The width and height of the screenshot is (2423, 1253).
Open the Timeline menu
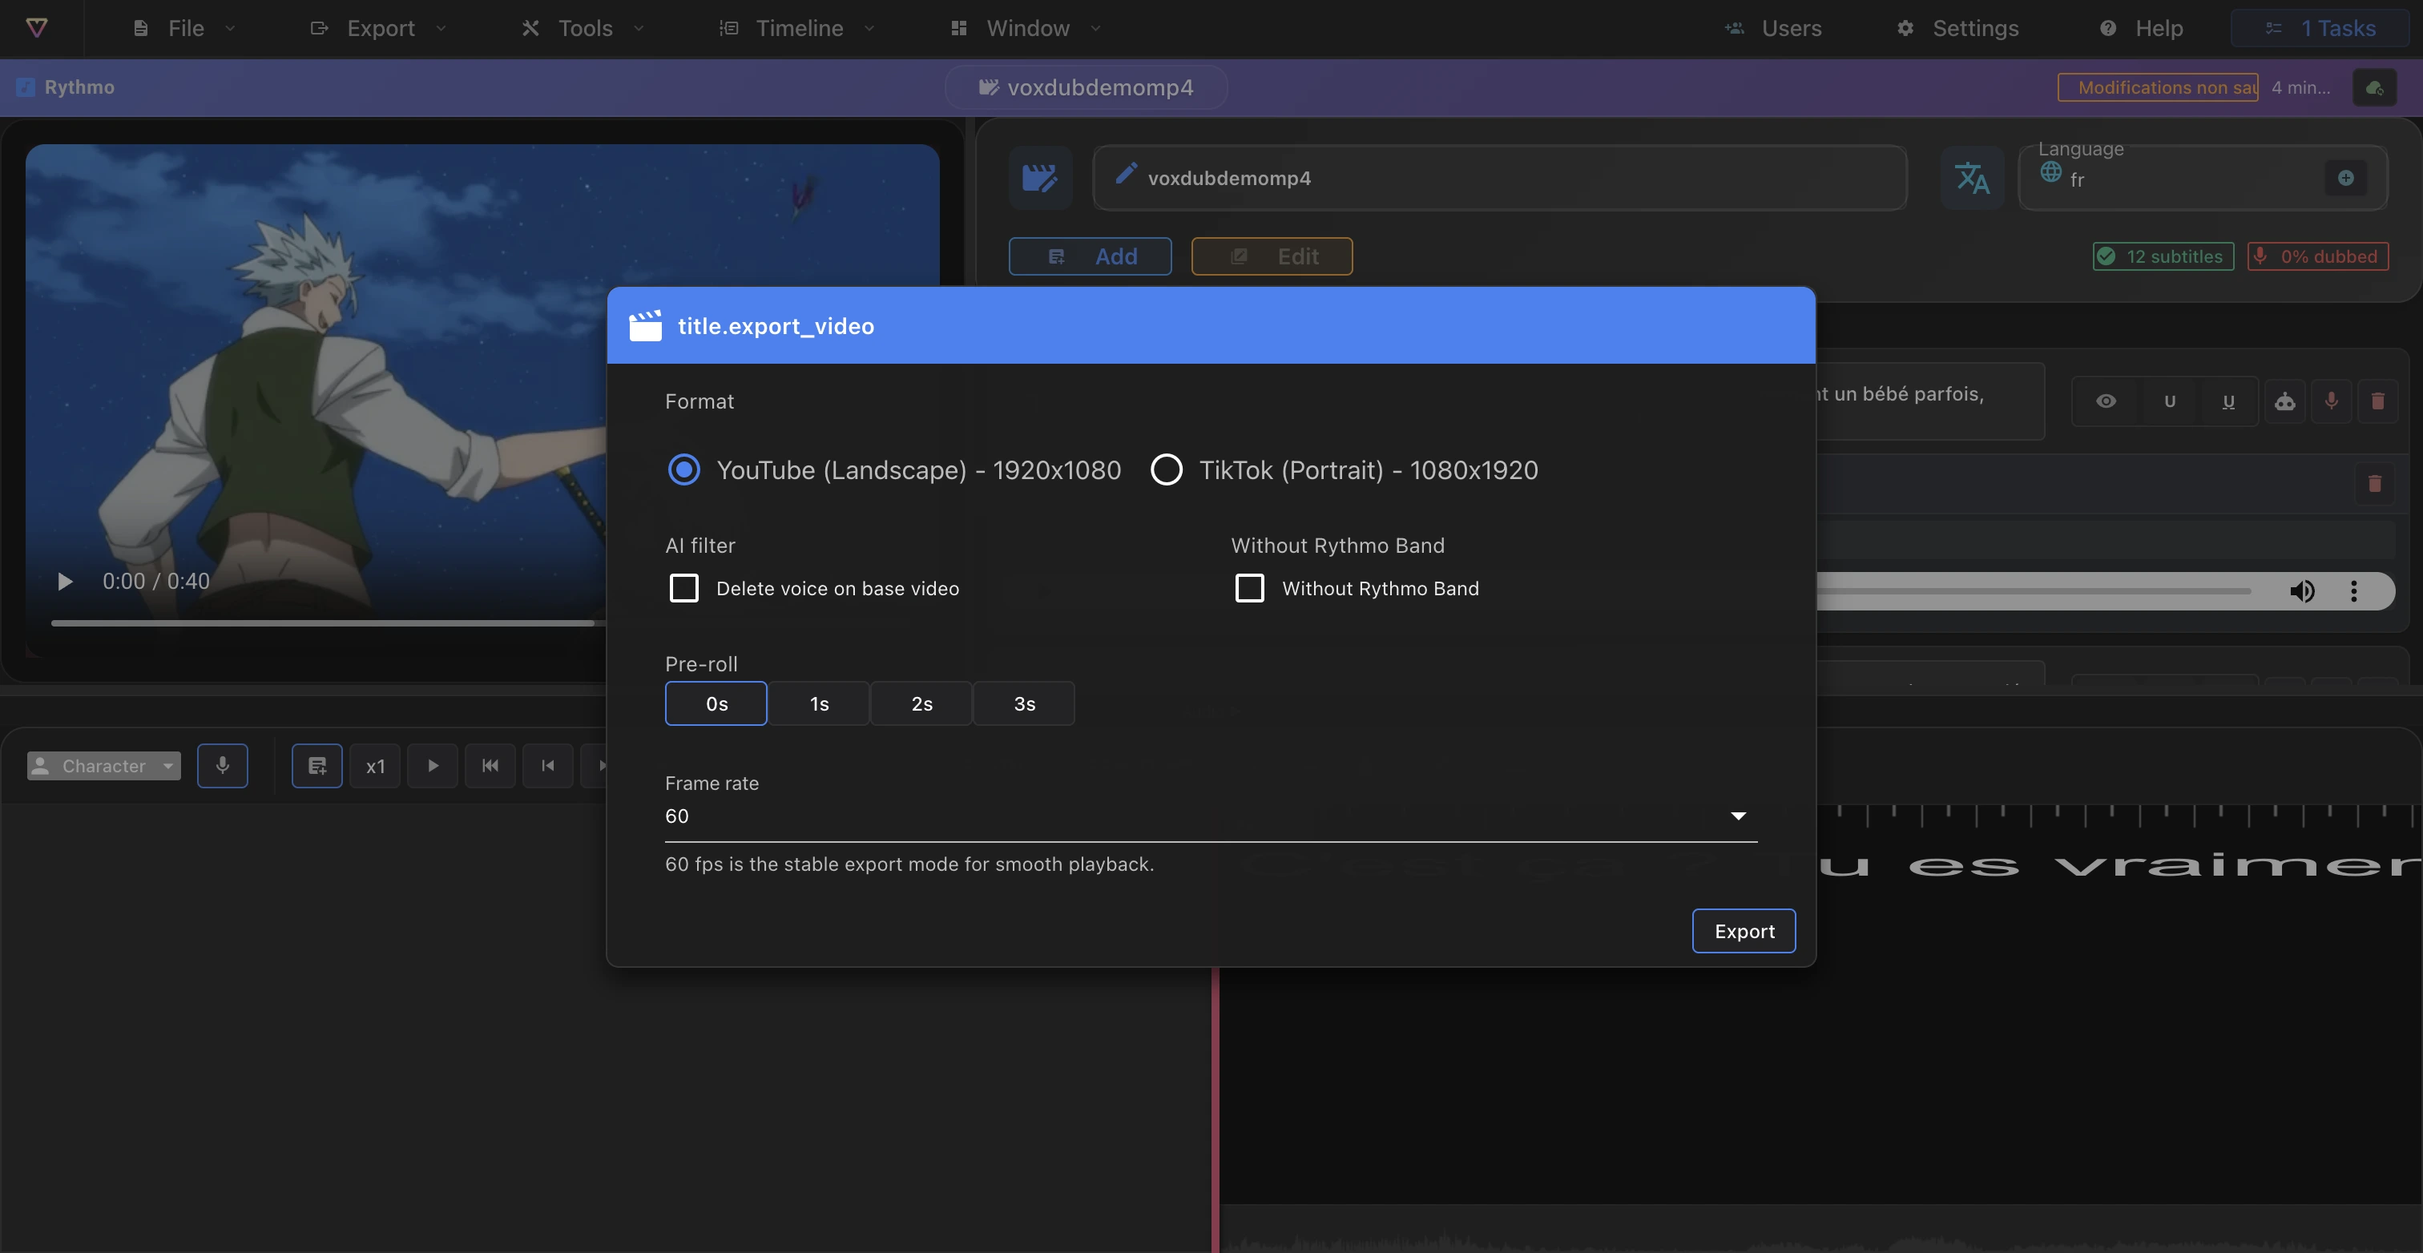[797, 28]
